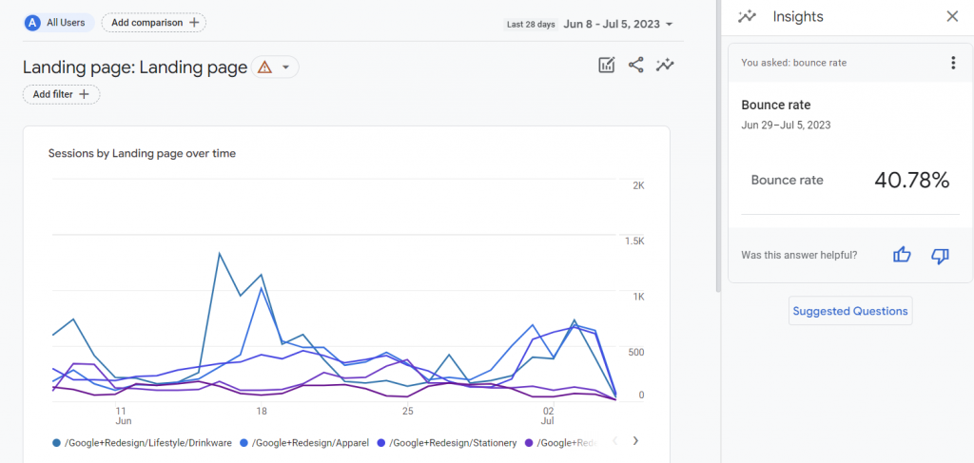Open the Customize report icon

pos(606,66)
